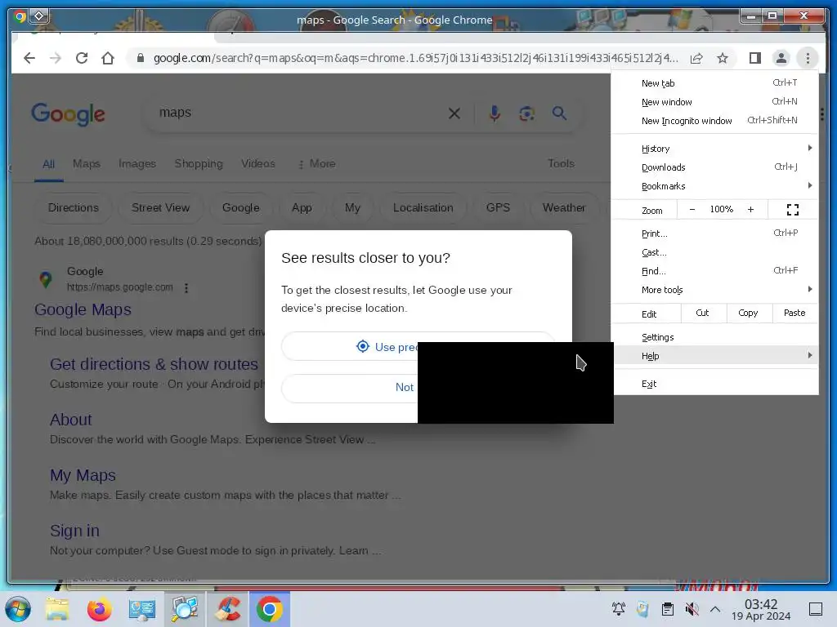This screenshot has height=627, width=837.
Task: Expand the History submenu
Action: tap(714, 149)
